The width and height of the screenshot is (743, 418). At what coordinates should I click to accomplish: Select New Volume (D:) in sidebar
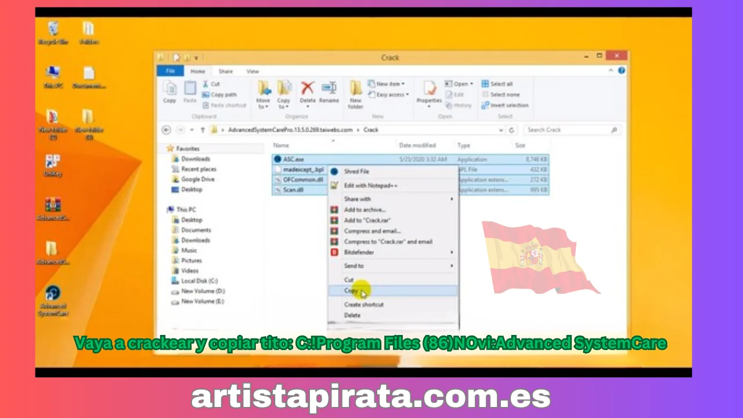coord(198,291)
